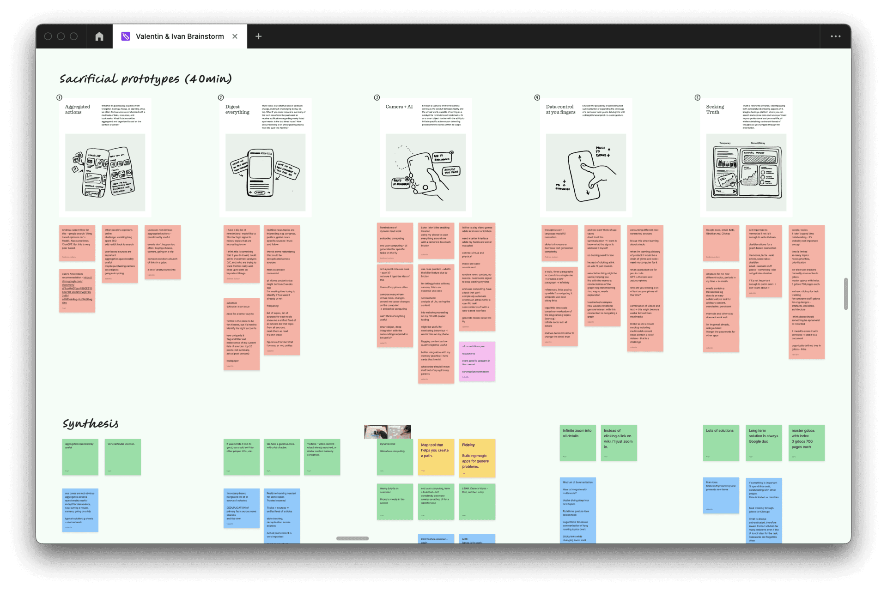Click numbered marker 3 beside Camera + AI
The height and width of the screenshot is (591, 887).
click(377, 97)
